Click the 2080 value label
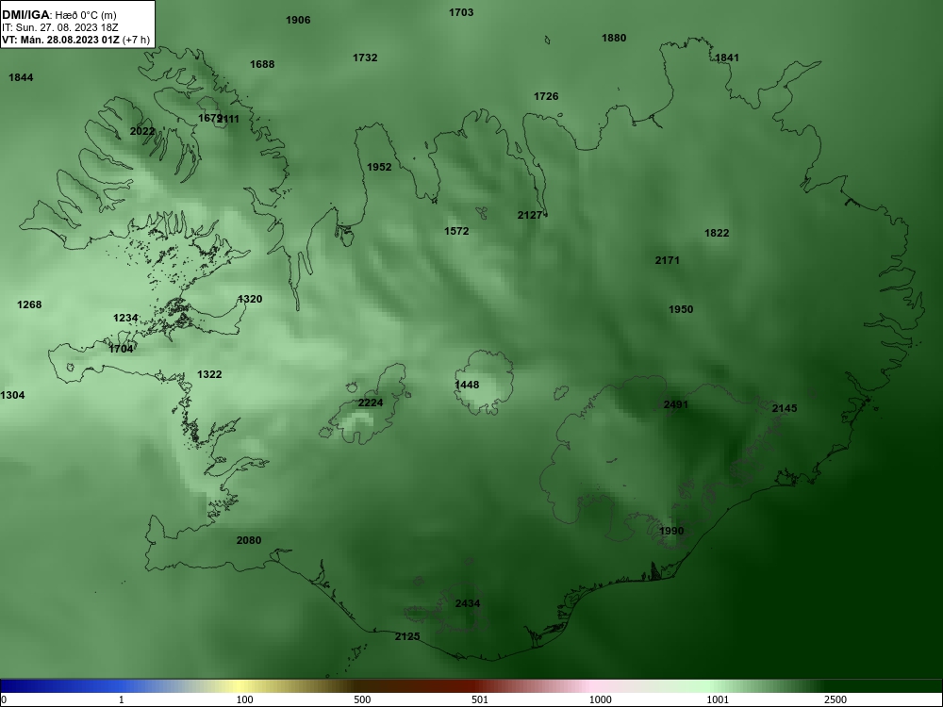This screenshot has height=707, width=943. point(249,540)
